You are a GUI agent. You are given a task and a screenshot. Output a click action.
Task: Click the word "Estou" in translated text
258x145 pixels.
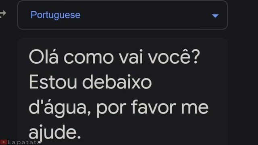tap(53, 82)
